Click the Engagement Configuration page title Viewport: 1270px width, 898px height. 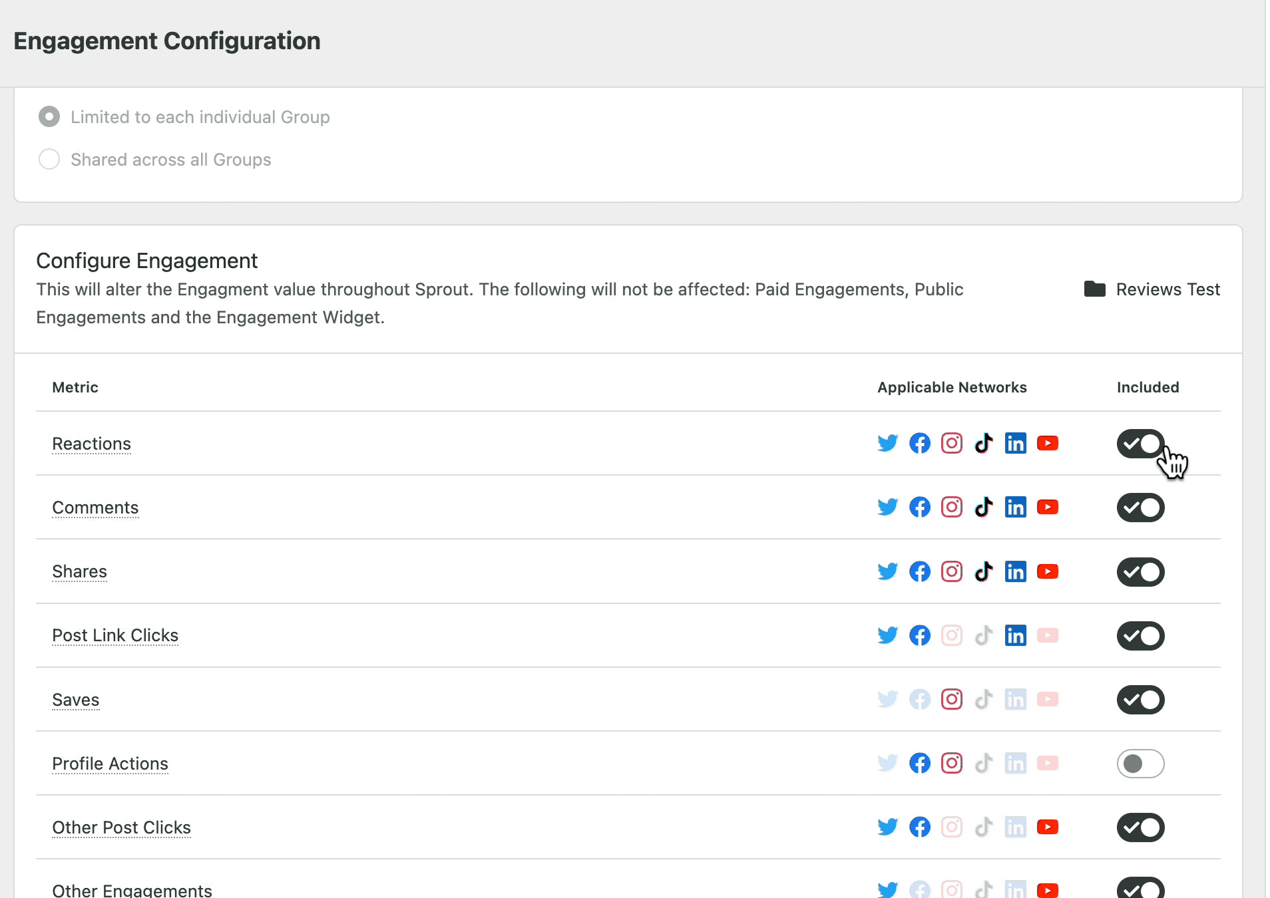(x=167, y=41)
